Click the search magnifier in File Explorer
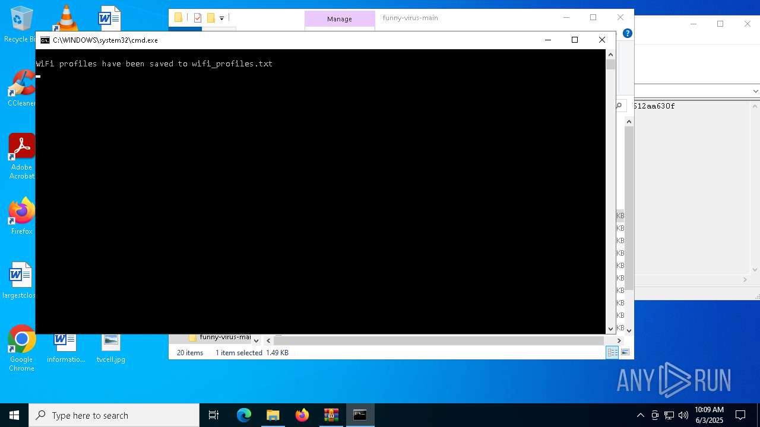This screenshot has height=427, width=760. point(619,106)
